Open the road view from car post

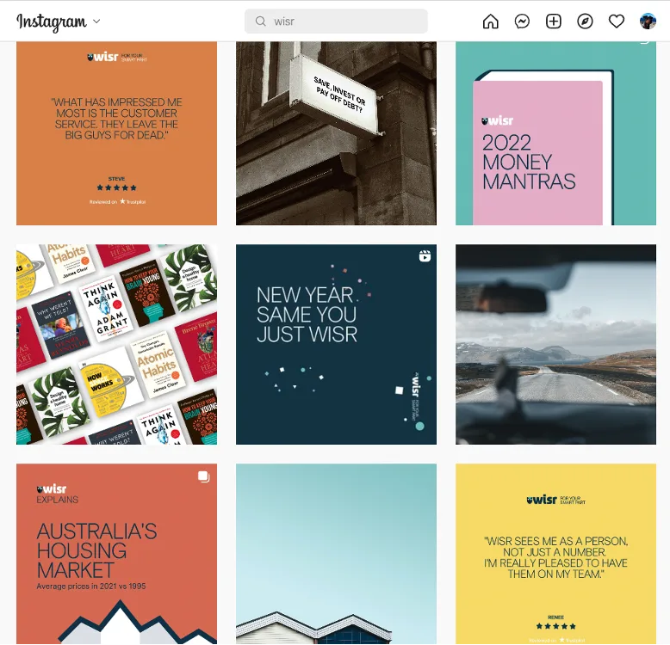(x=555, y=344)
